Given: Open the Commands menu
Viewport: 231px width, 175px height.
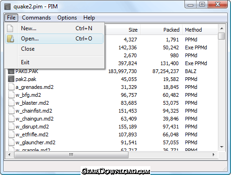Looking at the screenshot, I should pos(36,18).
